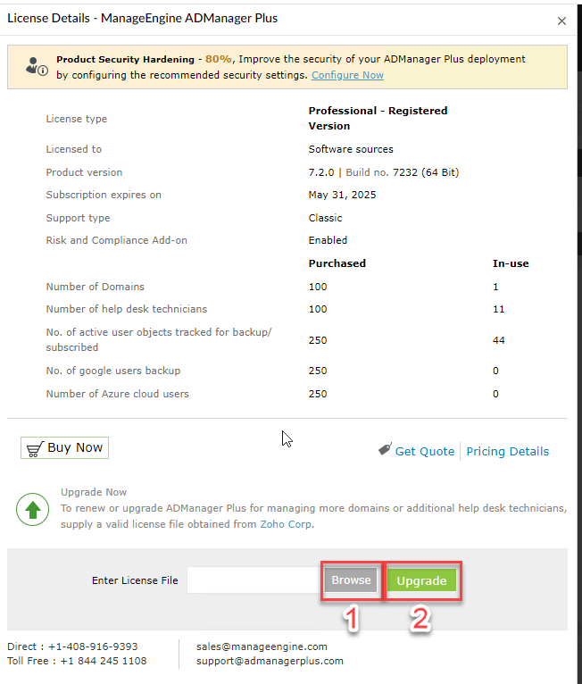Open the Get Quote link
Viewport: 582px width, 684px height.
point(425,451)
